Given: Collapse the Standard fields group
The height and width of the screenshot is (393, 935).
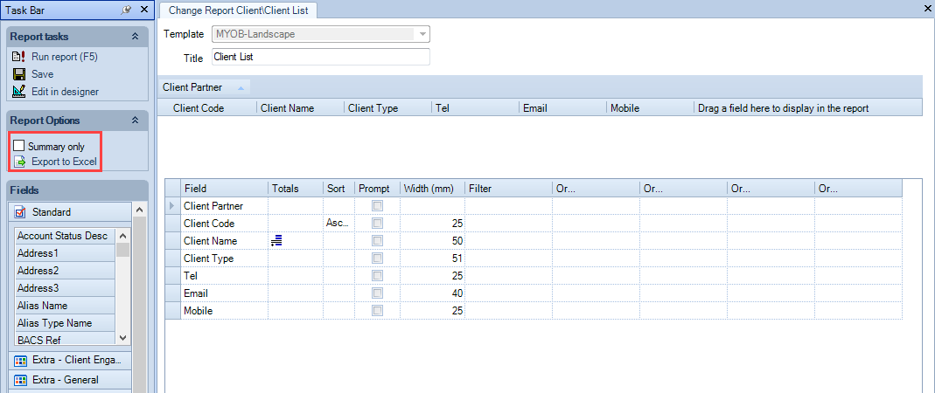Looking at the screenshot, I should [x=68, y=212].
